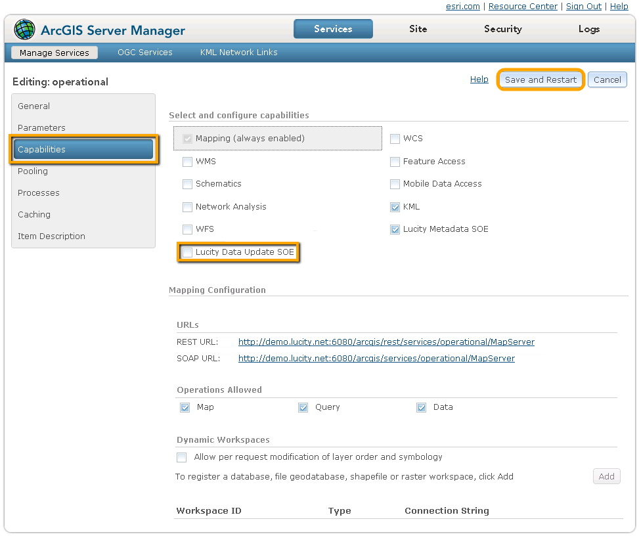Screen dimensions: 639x536
Task: Open the esri.com link
Action: pyautogui.click(x=463, y=6)
